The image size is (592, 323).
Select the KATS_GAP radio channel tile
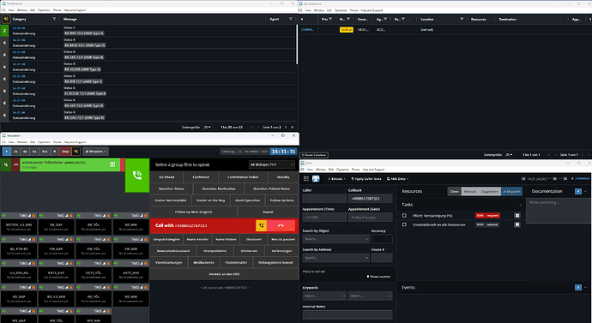(x=57, y=275)
